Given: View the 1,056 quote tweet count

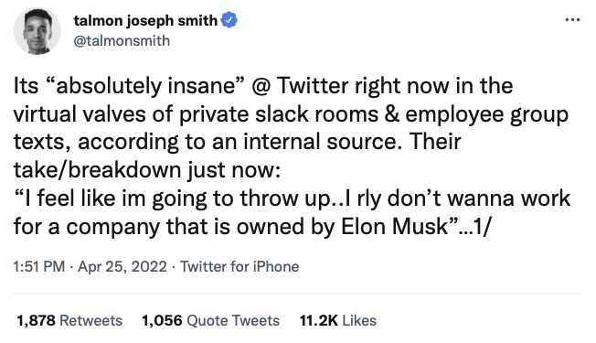Looking at the screenshot, I should coord(162,320).
